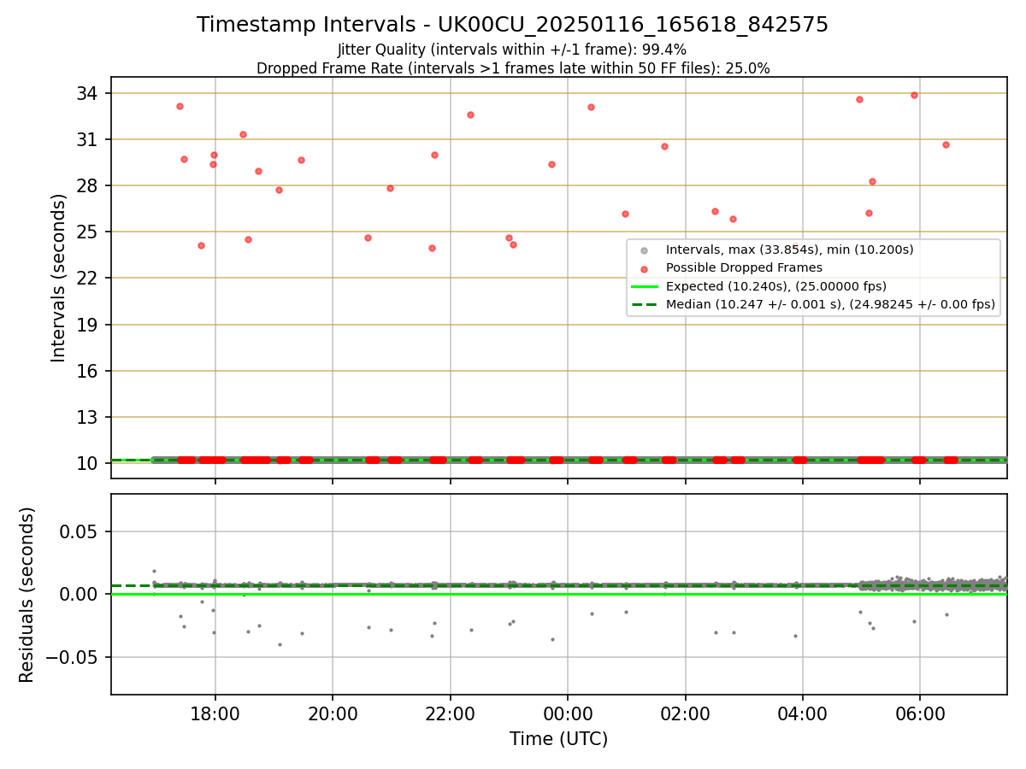Click the plot title 'Timestamp Intervals - UK00CU_20250116_165618_842575'

pyautogui.click(x=512, y=25)
